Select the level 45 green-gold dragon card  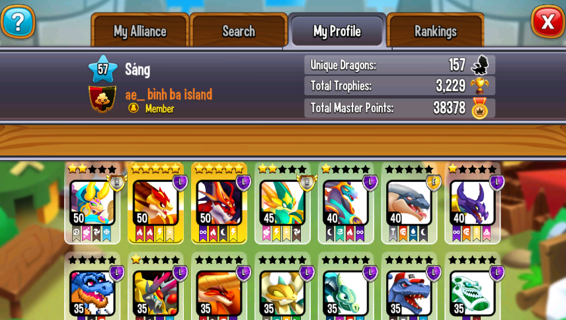pos(282,203)
